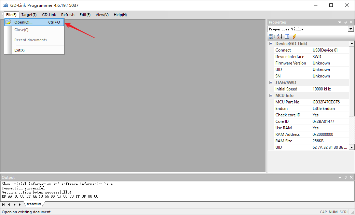This screenshot has width=355, height=215.
Task: Click the lightning bolt Events icon
Action: pyautogui.click(x=294, y=37)
